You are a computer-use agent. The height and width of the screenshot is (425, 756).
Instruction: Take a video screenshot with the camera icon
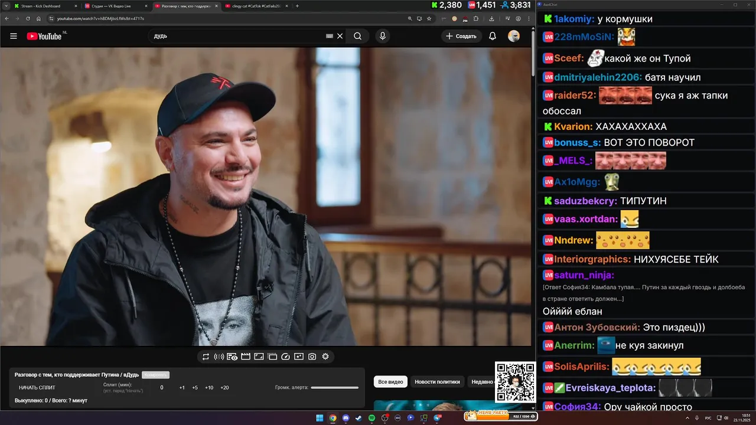pyautogui.click(x=312, y=357)
